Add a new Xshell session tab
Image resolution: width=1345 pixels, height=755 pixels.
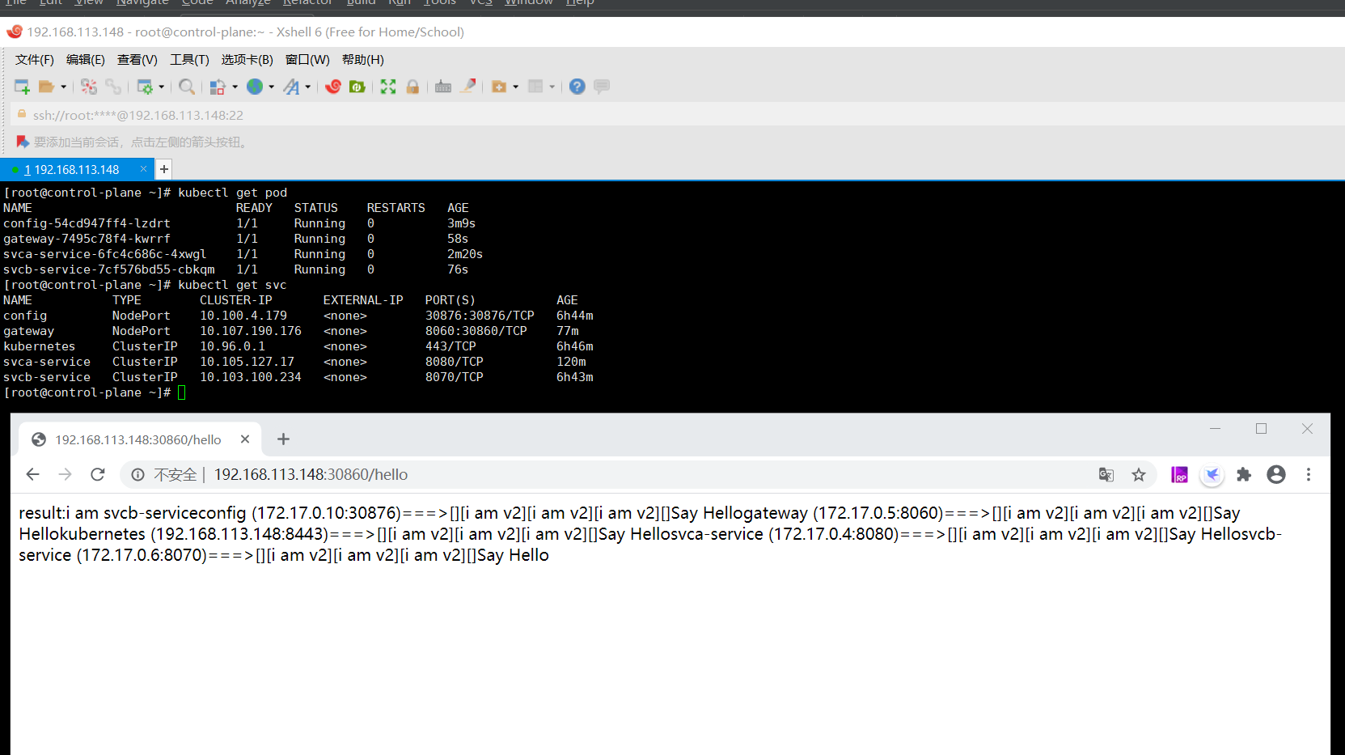[164, 169]
